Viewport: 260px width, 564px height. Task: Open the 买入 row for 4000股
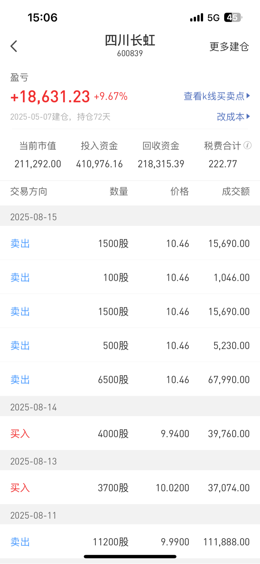(130, 433)
